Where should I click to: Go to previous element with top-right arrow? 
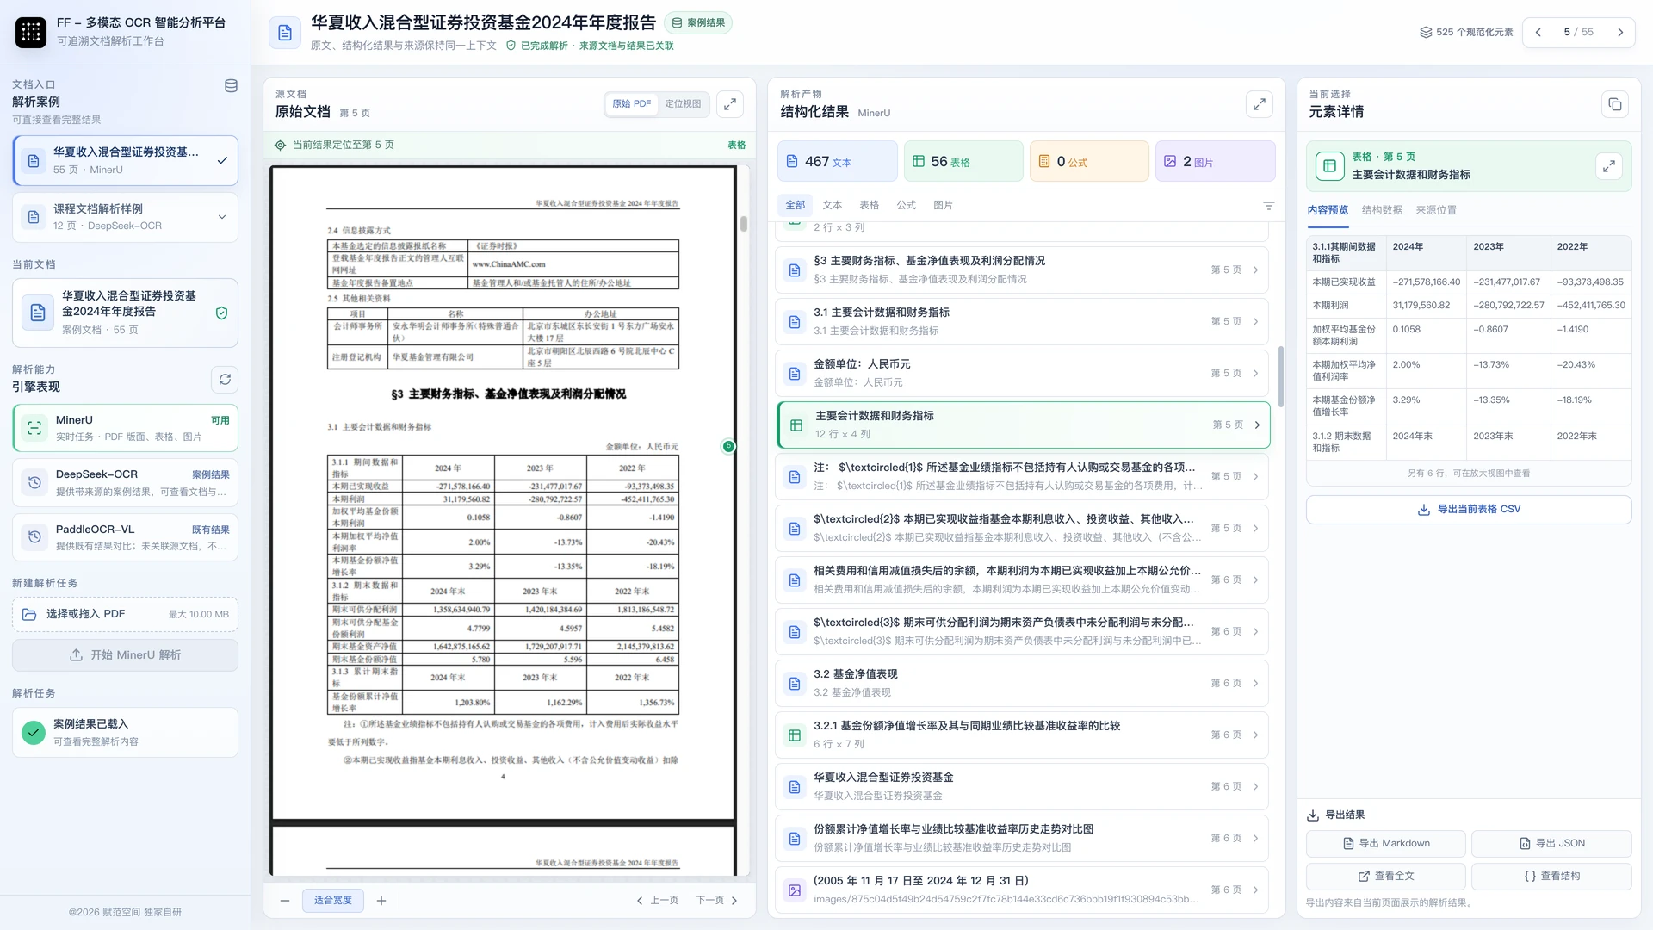(1538, 32)
